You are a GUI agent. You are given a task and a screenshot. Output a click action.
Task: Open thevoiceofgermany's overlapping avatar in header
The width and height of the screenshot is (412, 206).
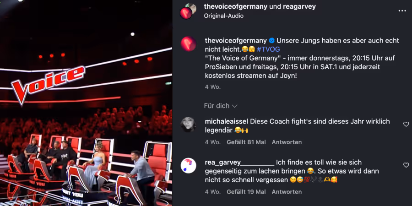coord(186,13)
